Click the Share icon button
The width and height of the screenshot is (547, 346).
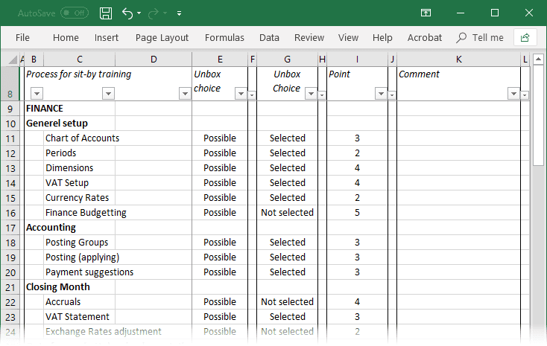tap(525, 37)
